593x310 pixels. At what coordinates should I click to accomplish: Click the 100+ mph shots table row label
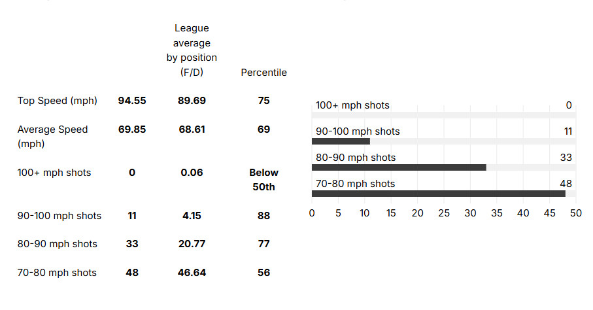54,173
